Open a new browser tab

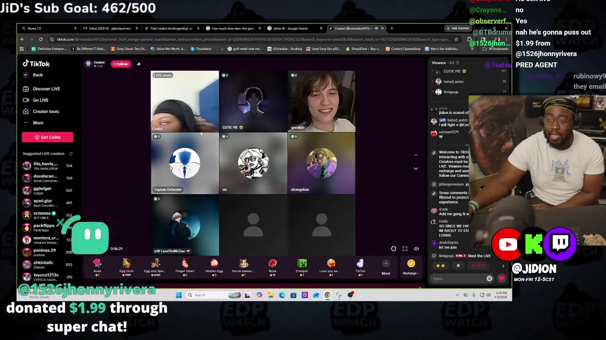[x=392, y=28]
